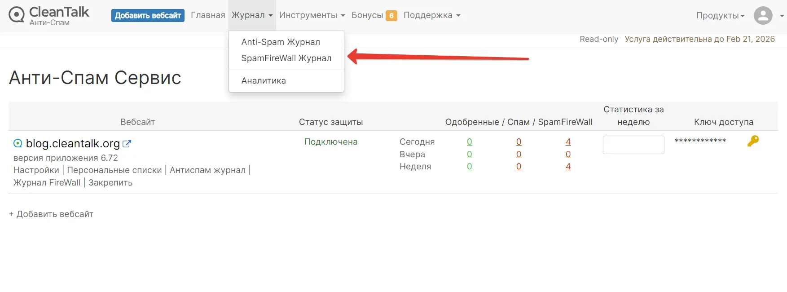The image size is (787, 292).
Task: Click the Бонусы badge showing 6
Action: pyautogui.click(x=391, y=16)
